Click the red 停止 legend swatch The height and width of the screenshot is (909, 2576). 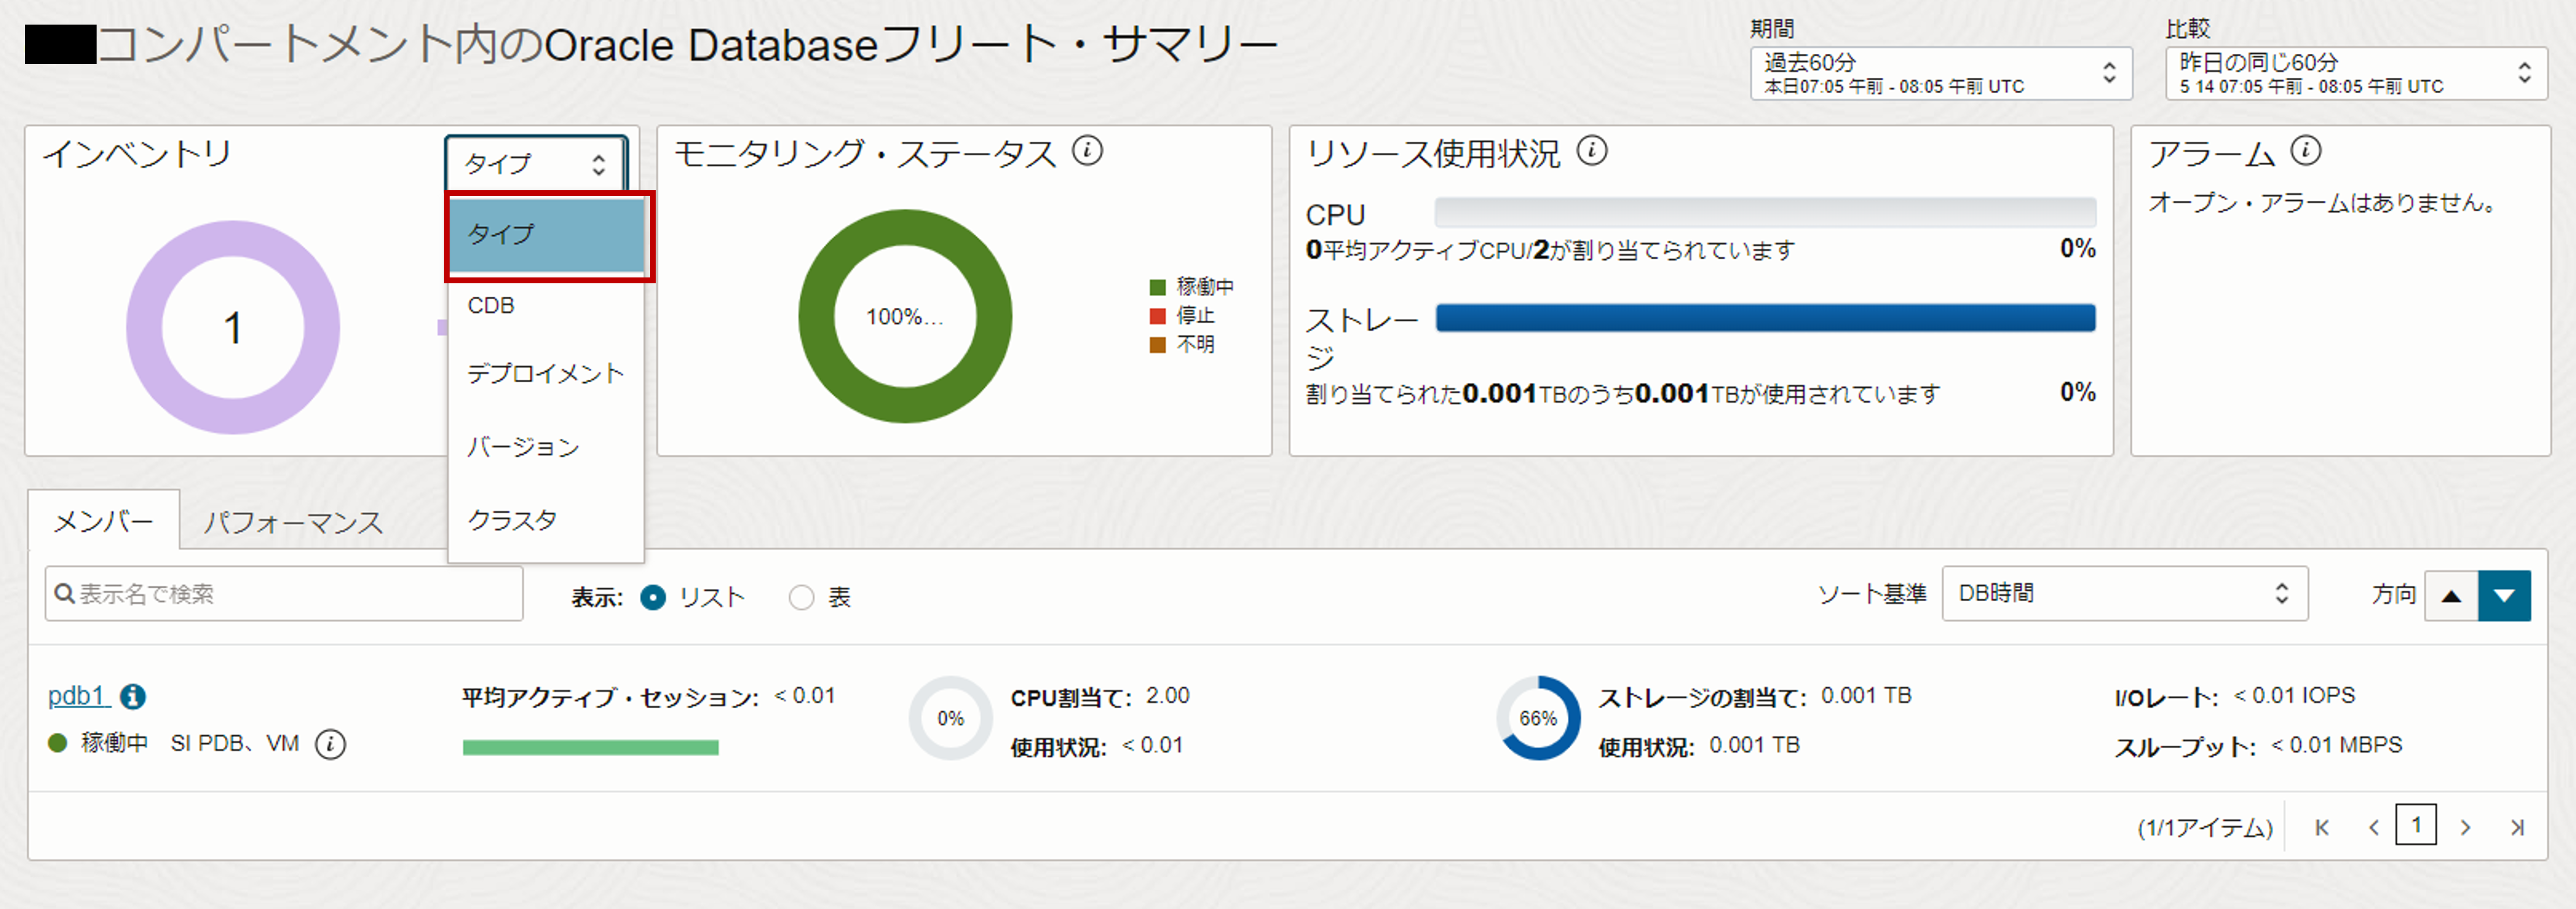coord(1158,316)
